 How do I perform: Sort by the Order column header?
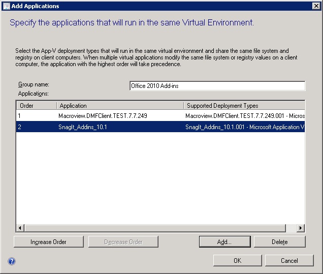coord(36,106)
